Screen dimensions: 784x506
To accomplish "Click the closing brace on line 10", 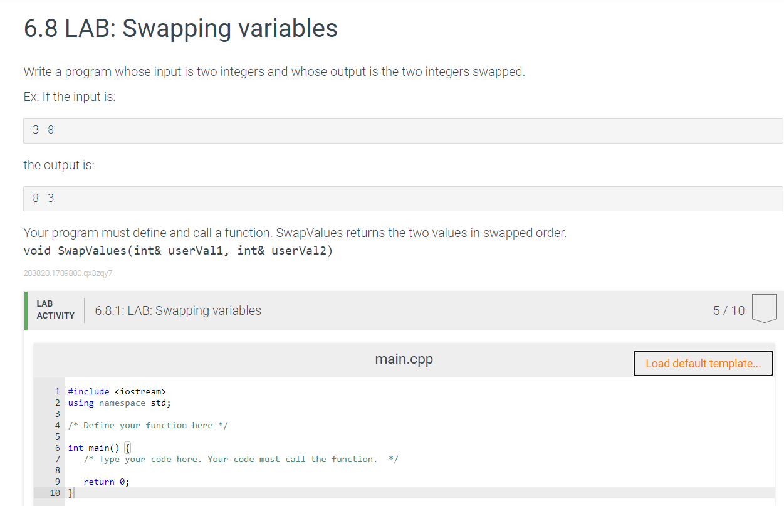I will pyautogui.click(x=70, y=493).
